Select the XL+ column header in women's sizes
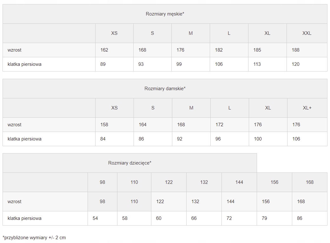Screen dimensions: 330x243 tap(307, 108)
